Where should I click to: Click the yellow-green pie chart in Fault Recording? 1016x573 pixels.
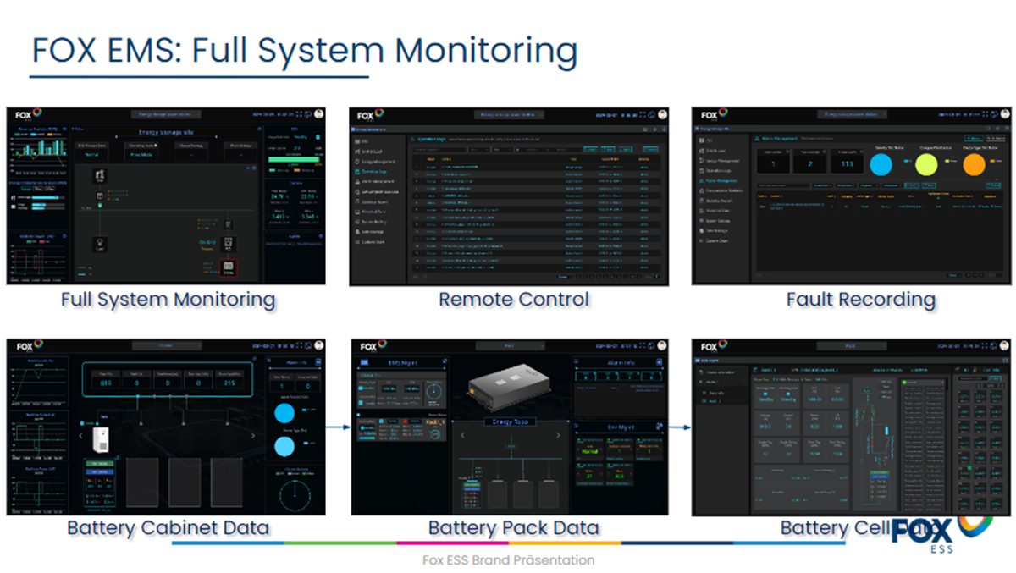click(927, 163)
